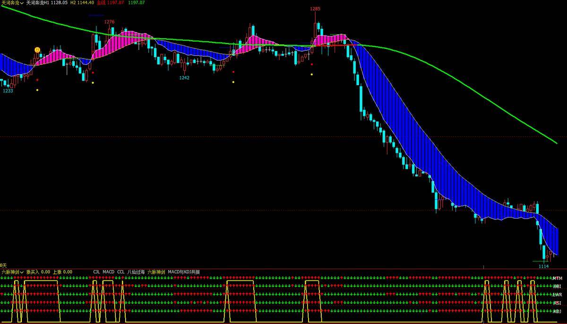Click the KDJ row label
Viewport: 567px width, 324px height.
pyautogui.click(x=558, y=311)
